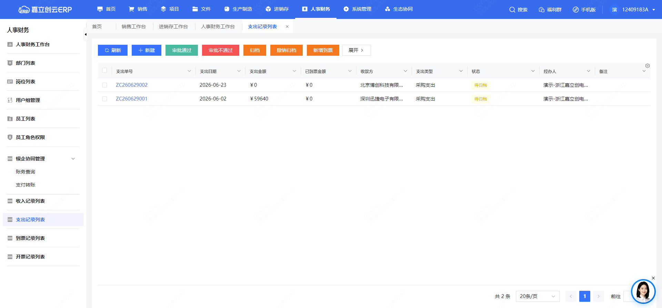662x308 pixels.
Task: Click the 进销存 cube icon
Action: tap(268, 9)
